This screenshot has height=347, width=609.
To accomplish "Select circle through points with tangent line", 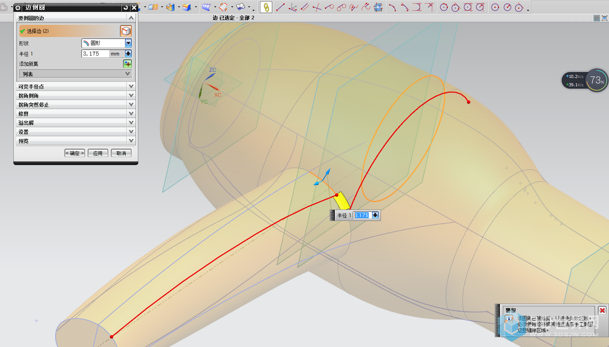I will (x=456, y=7).
